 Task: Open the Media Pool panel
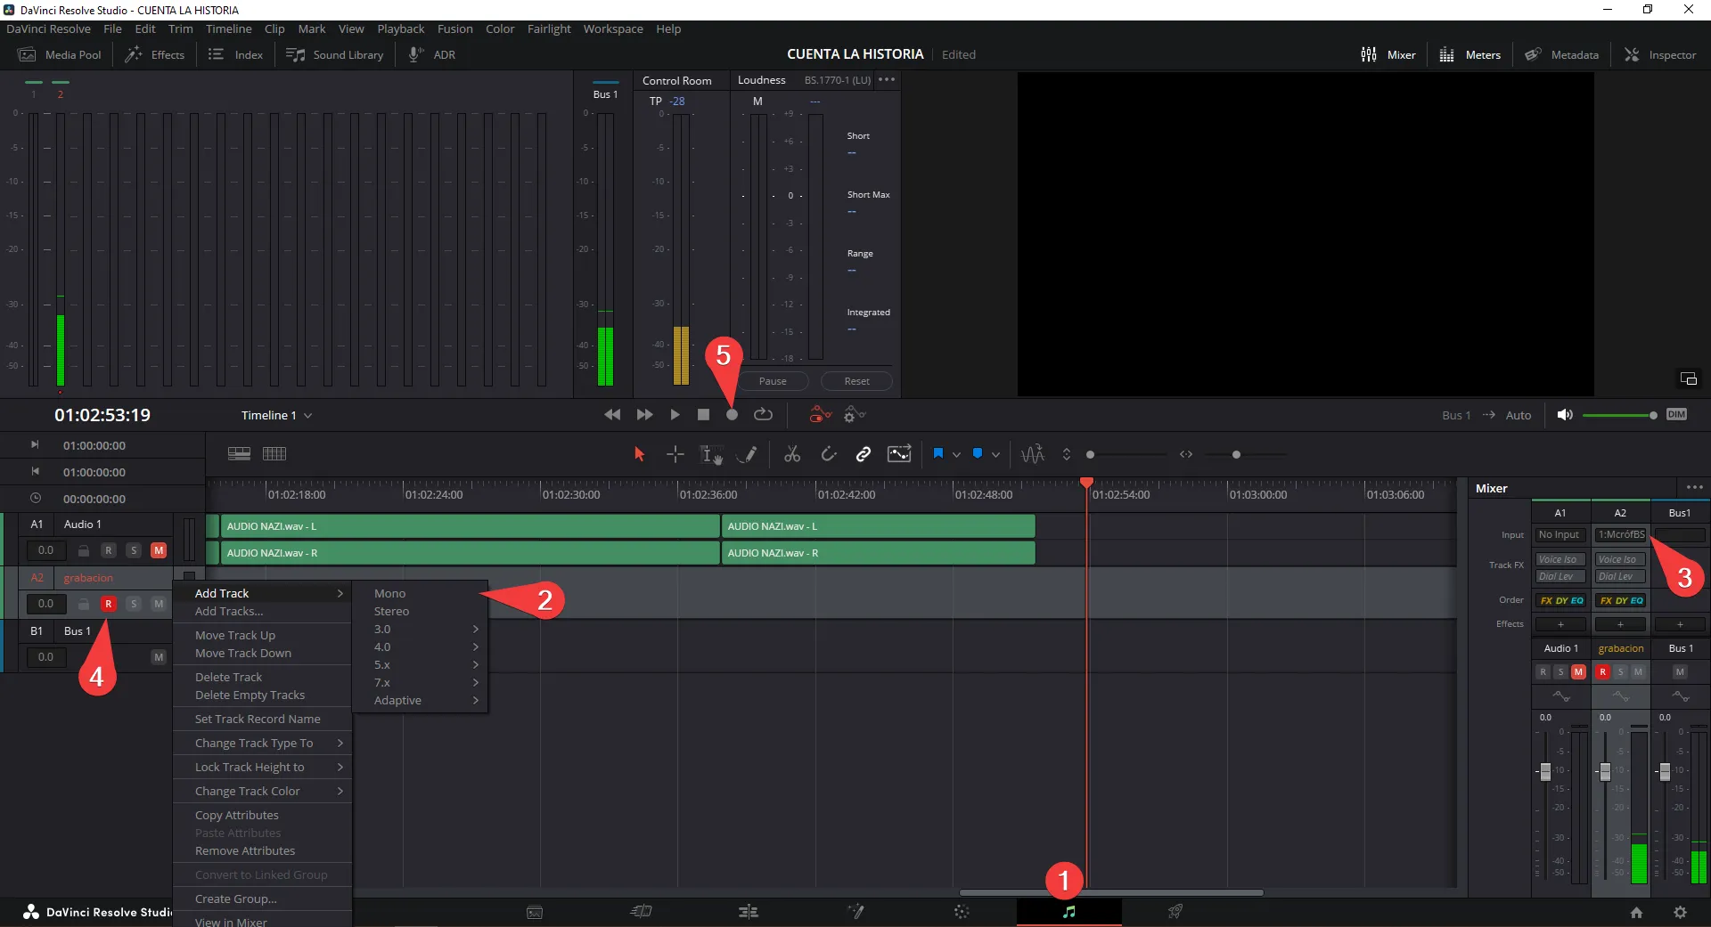coord(60,54)
